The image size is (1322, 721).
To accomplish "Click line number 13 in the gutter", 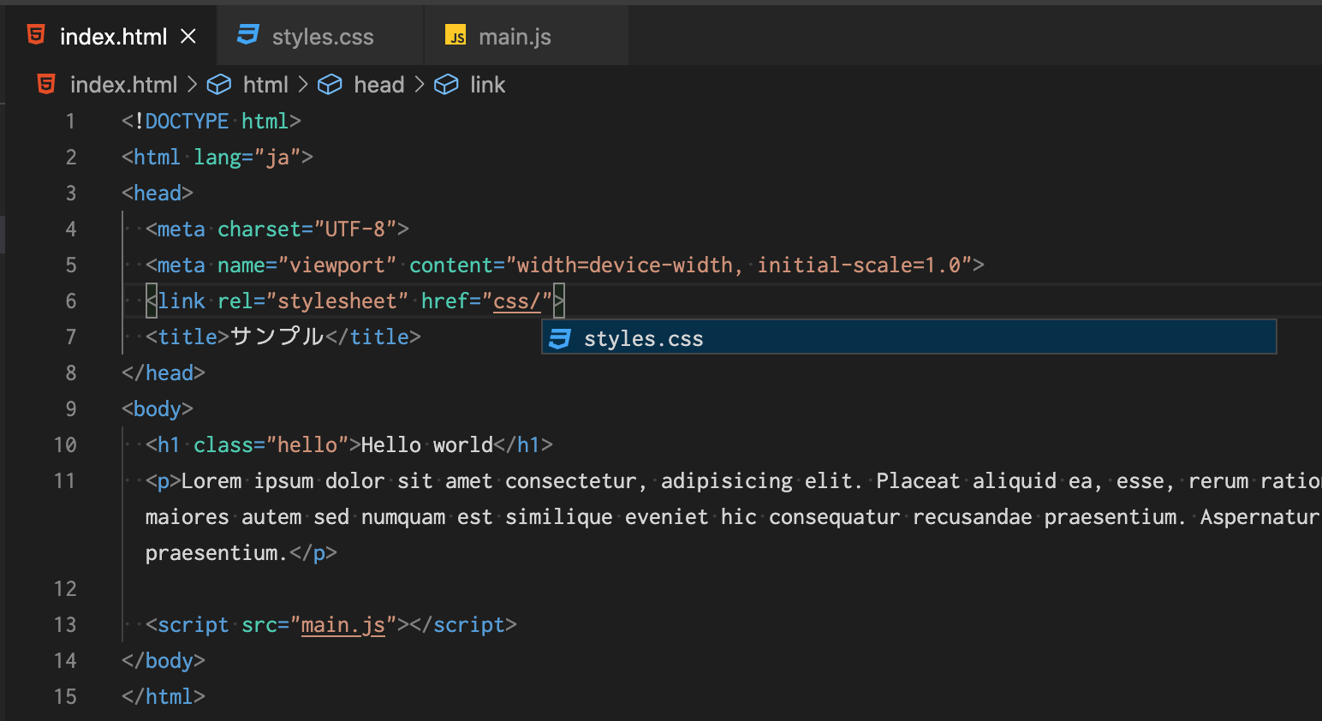I will tap(65, 625).
